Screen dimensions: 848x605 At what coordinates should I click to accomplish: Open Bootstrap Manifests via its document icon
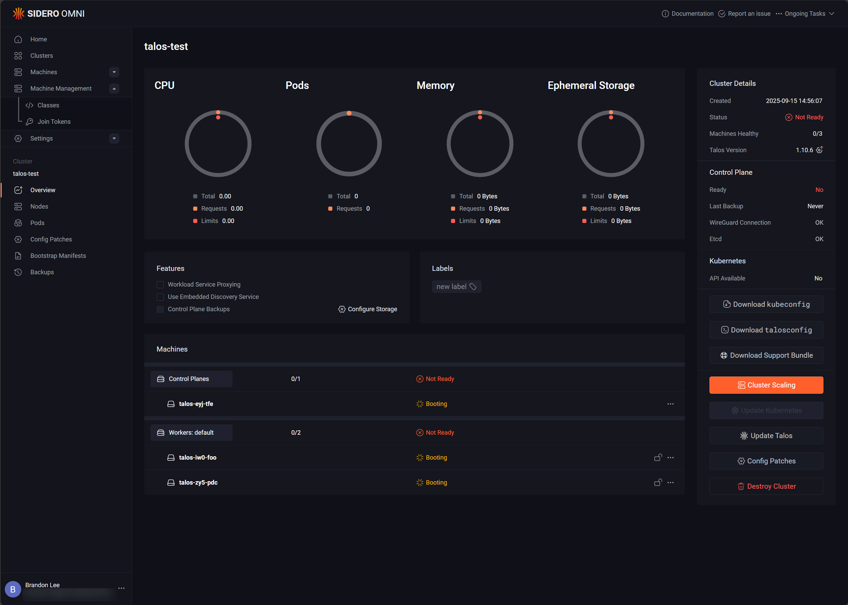tap(18, 255)
